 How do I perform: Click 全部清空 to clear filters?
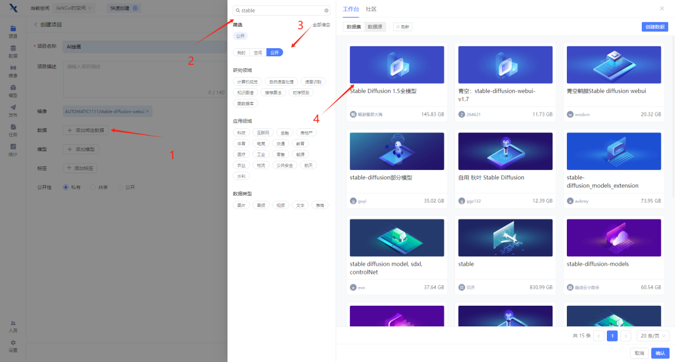coord(321,25)
